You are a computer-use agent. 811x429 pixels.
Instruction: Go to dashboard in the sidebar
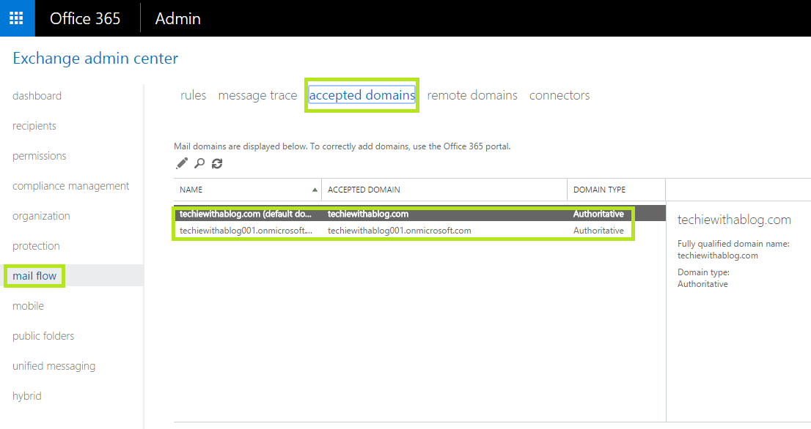(37, 96)
